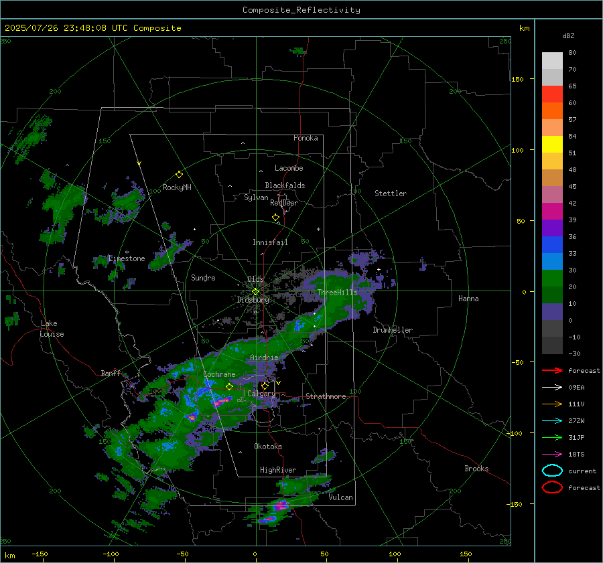This screenshot has width=603, height=563.
Task: Click the green 31JP arrow legend icon
Action: (x=552, y=437)
